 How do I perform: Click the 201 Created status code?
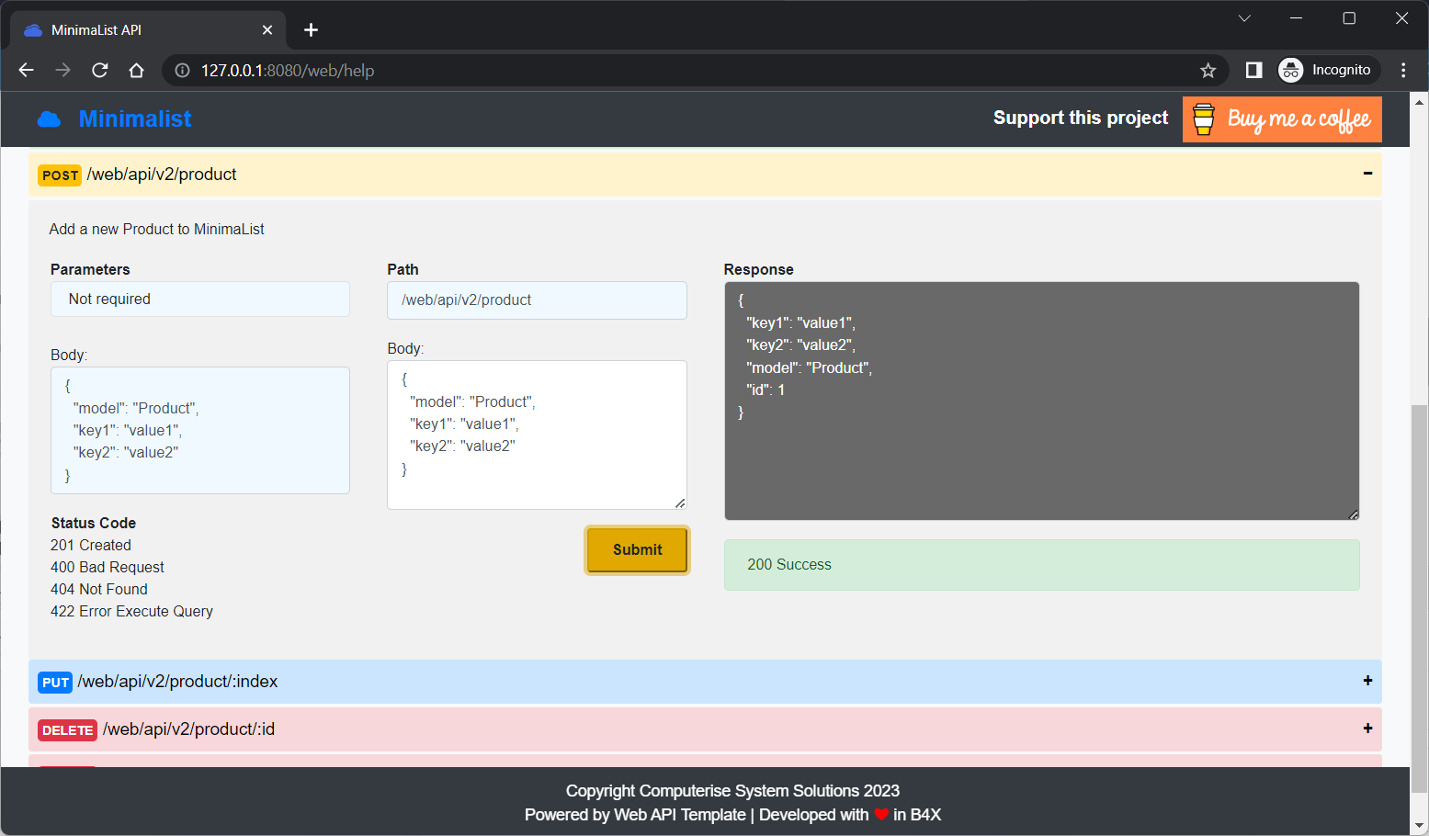pyautogui.click(x=91, y=546)
